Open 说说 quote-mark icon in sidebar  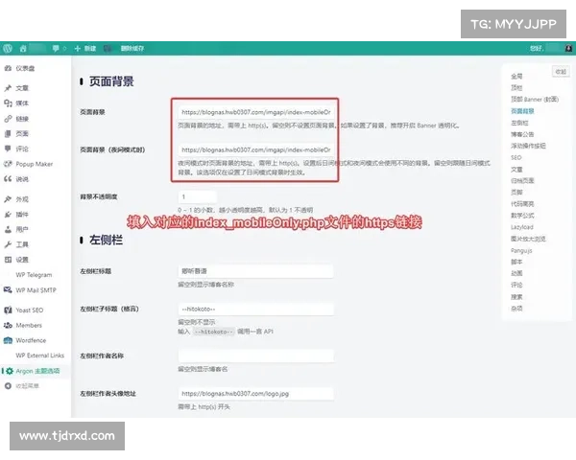tap(8, 179)
